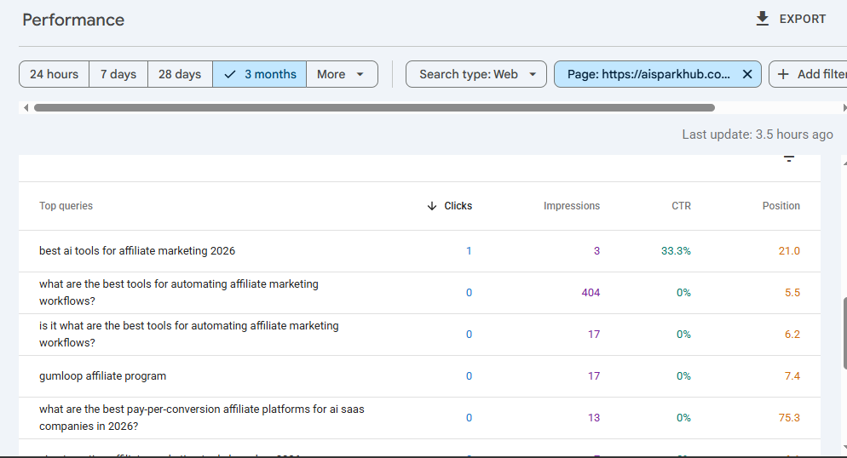
Task: Open query 'what are the best tools for automating'
Action: [179, 292]
